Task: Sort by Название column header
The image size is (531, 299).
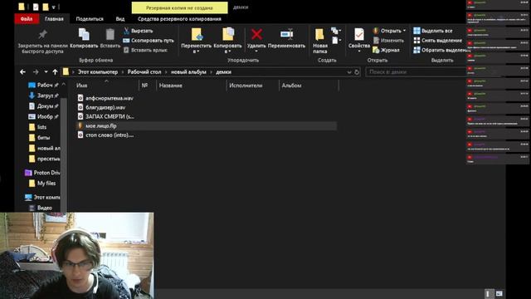Action: tap(171, 86)
